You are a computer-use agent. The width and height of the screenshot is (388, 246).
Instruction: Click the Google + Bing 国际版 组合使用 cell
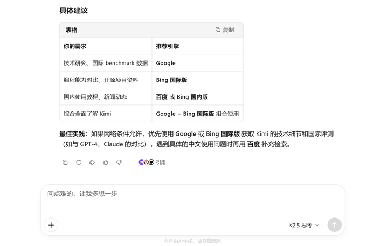(197, 114)
